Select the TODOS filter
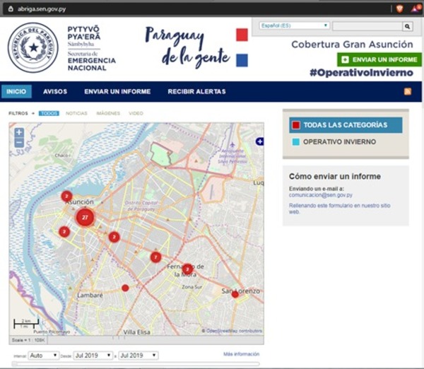Viewport: 424px width, 369px height. tap(49, 113)
